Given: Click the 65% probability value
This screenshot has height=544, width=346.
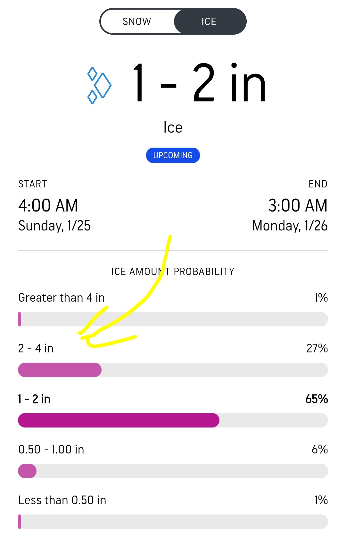Looking at the screenshot, I should pyautogui.click(x=317, y=399).
